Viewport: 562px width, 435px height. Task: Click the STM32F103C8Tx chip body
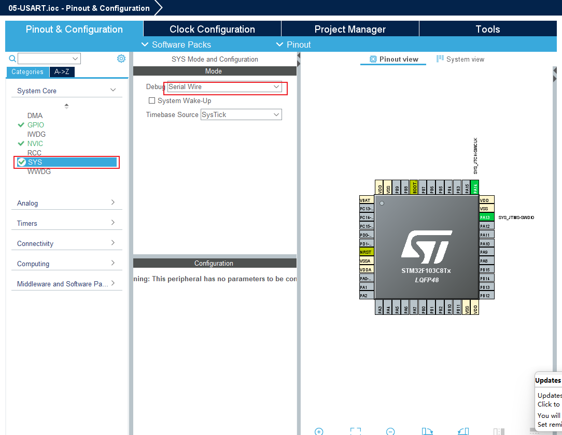click(x=427, y=247)
